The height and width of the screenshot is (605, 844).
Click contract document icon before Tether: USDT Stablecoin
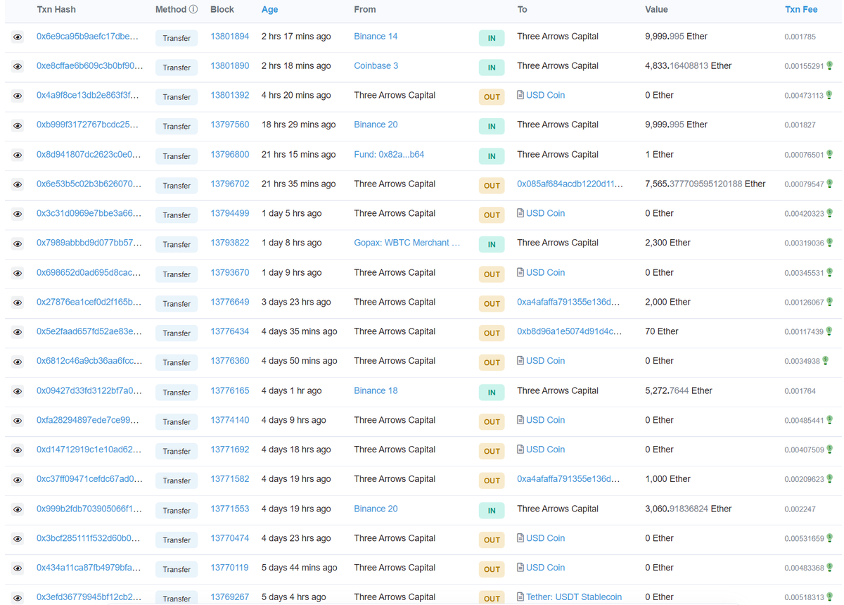point(520,597)
